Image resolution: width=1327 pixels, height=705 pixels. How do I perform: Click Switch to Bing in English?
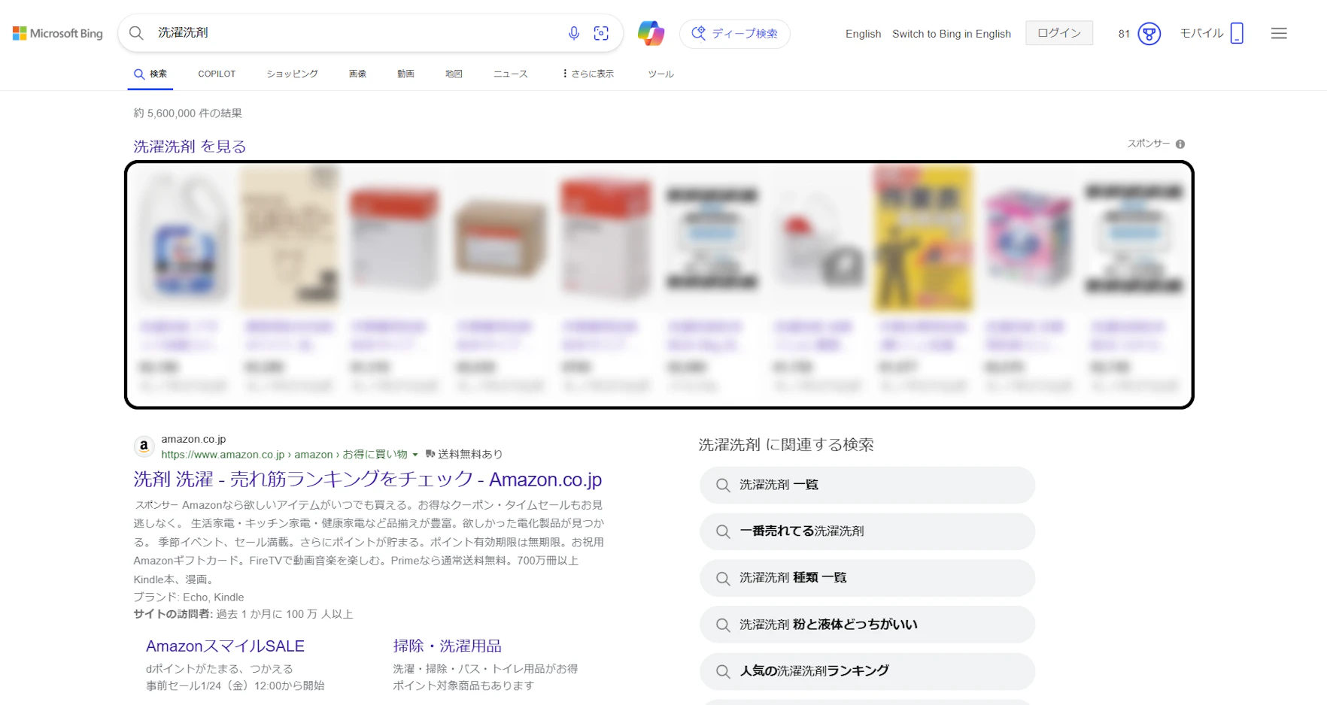point(952,34)
